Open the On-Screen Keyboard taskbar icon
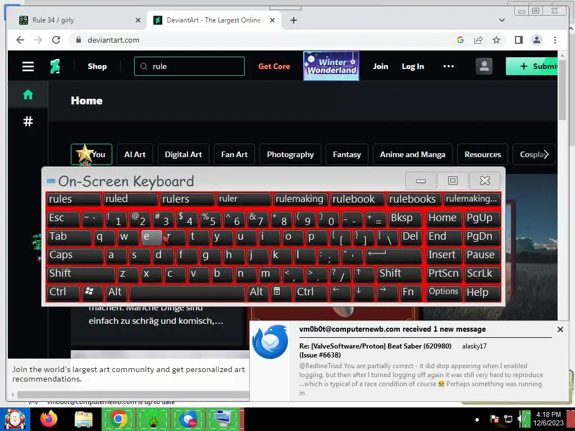 (222, 419)
